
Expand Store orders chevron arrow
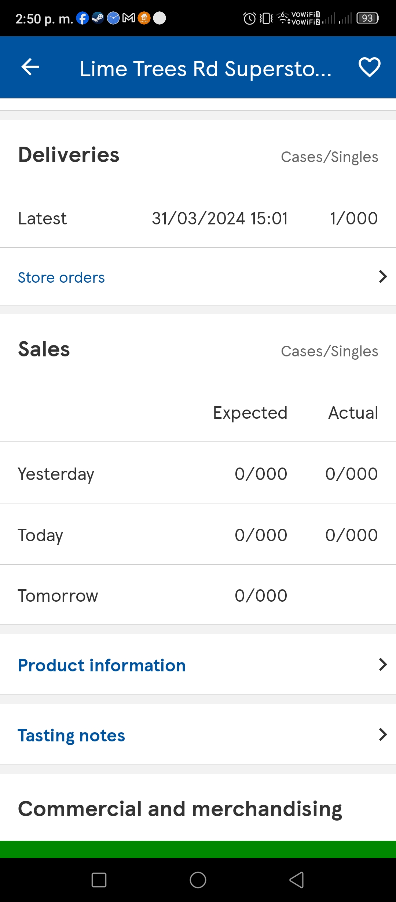383,277
